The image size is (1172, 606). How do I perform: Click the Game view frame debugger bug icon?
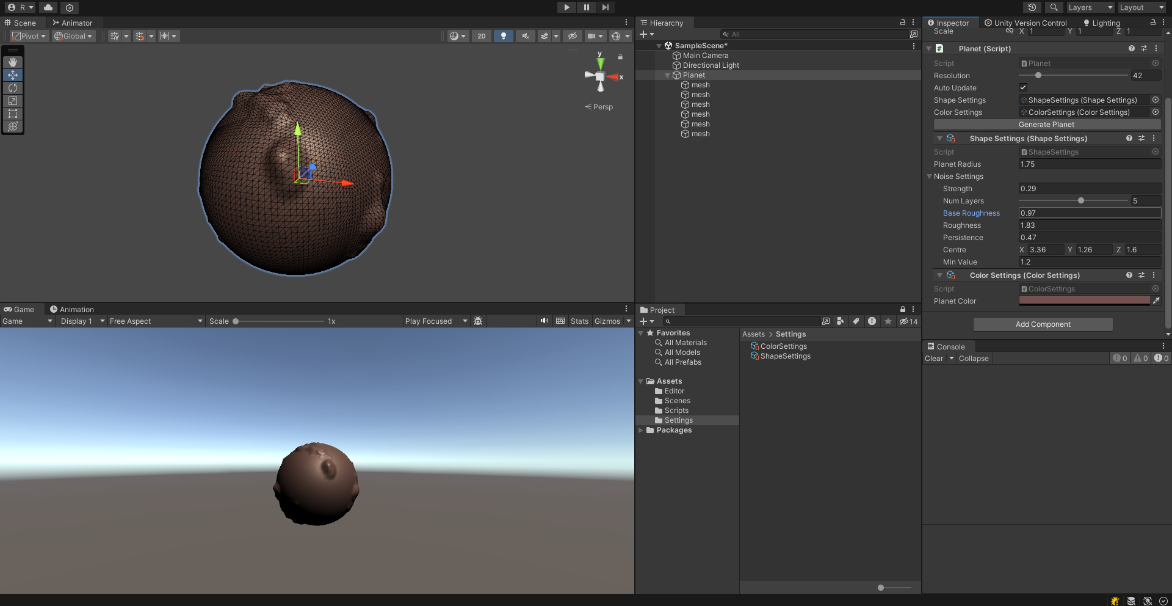(478, 321)
